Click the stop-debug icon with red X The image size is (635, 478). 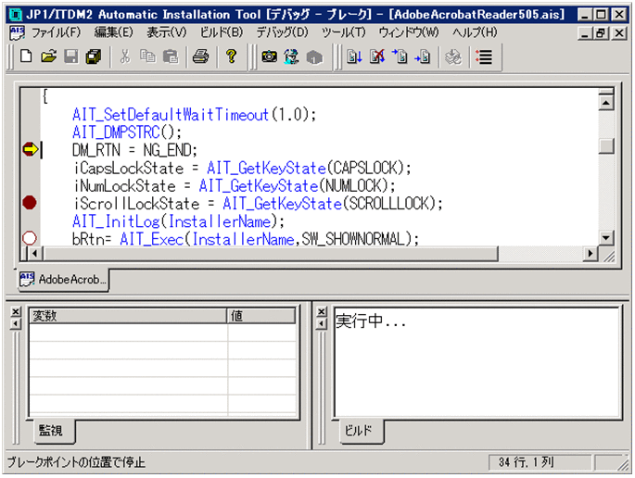377,57
